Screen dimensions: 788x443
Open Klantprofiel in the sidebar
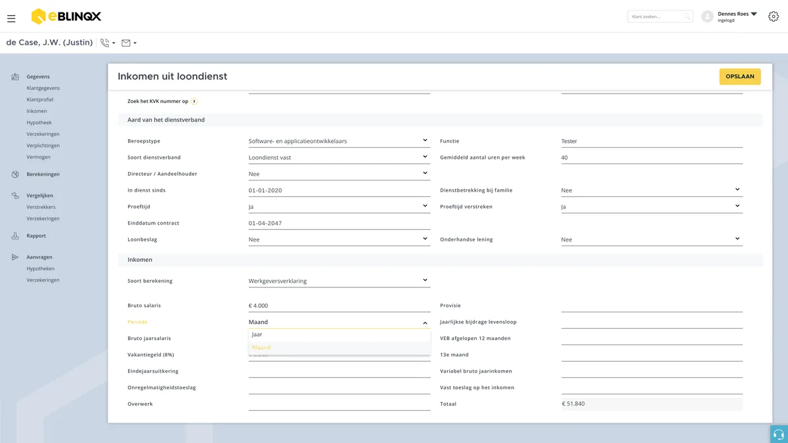(x=40, y=100)
